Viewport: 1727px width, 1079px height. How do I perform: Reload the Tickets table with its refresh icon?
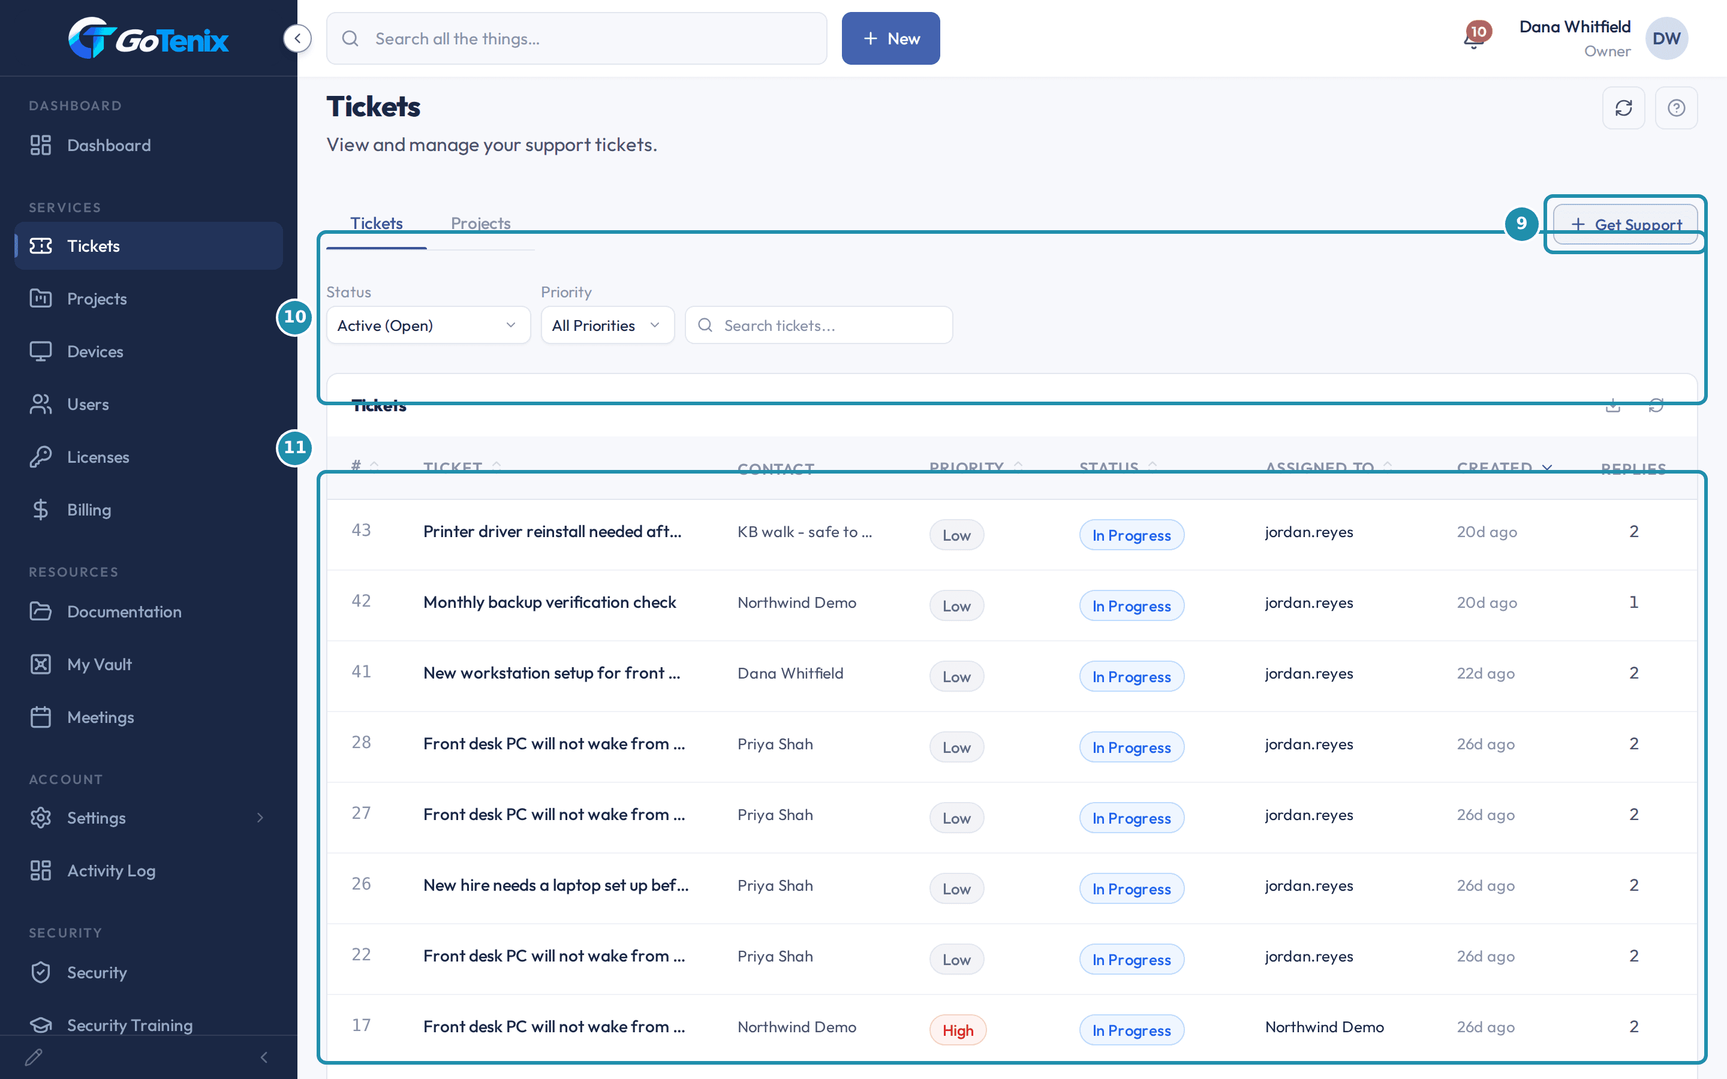[1656, 405]
